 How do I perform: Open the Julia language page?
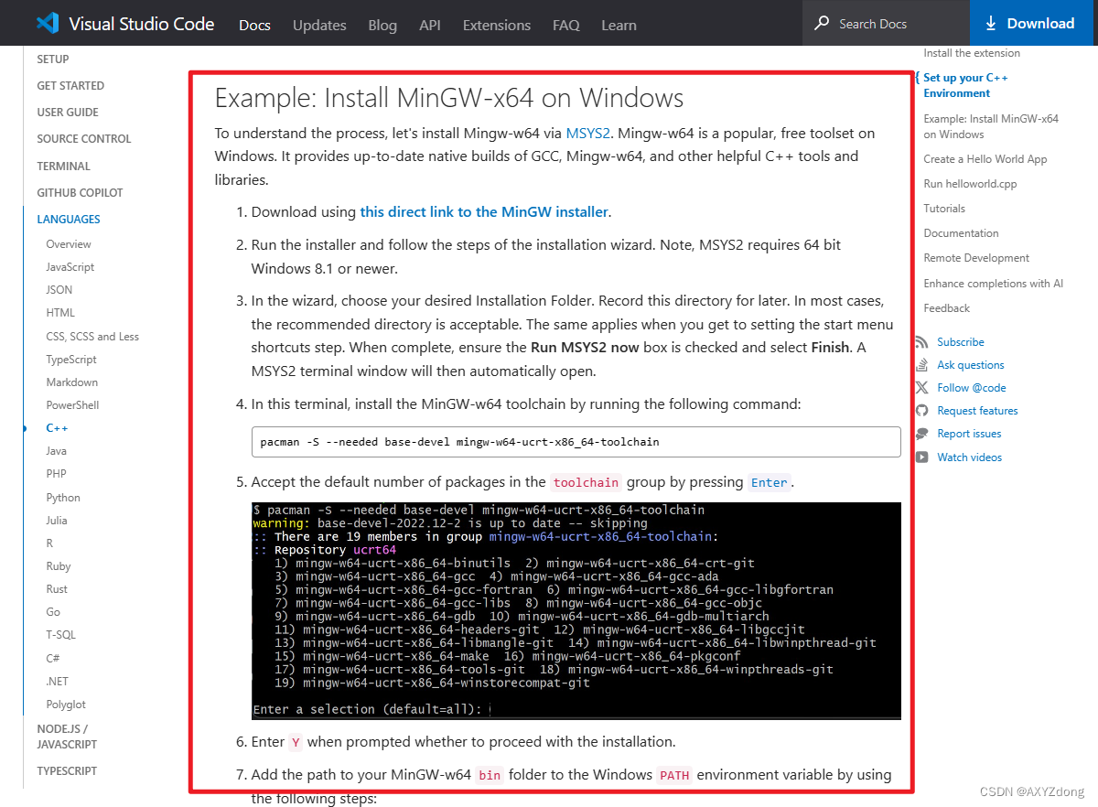pos(57,521)
